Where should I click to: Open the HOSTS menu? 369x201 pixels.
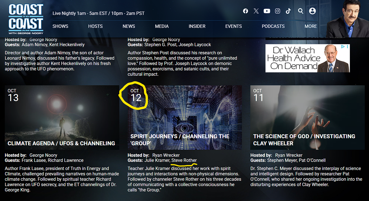(95, 26)
